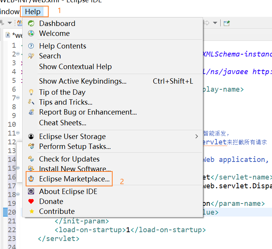The width and height of the screenshot is (272, 249).
Task: Click the Perform Setup Tasks icon
Action: tap(31, 146)
